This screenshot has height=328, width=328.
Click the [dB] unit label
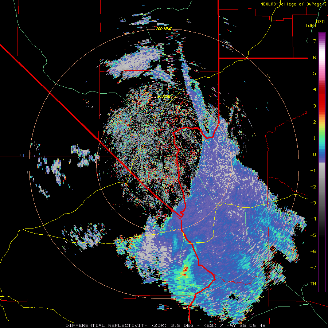[311, 26]
